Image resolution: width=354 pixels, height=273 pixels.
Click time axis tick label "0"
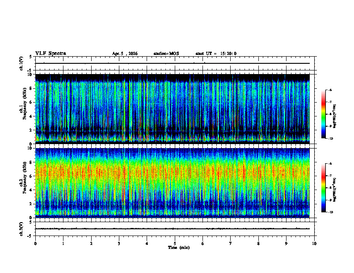coord(35,244)
